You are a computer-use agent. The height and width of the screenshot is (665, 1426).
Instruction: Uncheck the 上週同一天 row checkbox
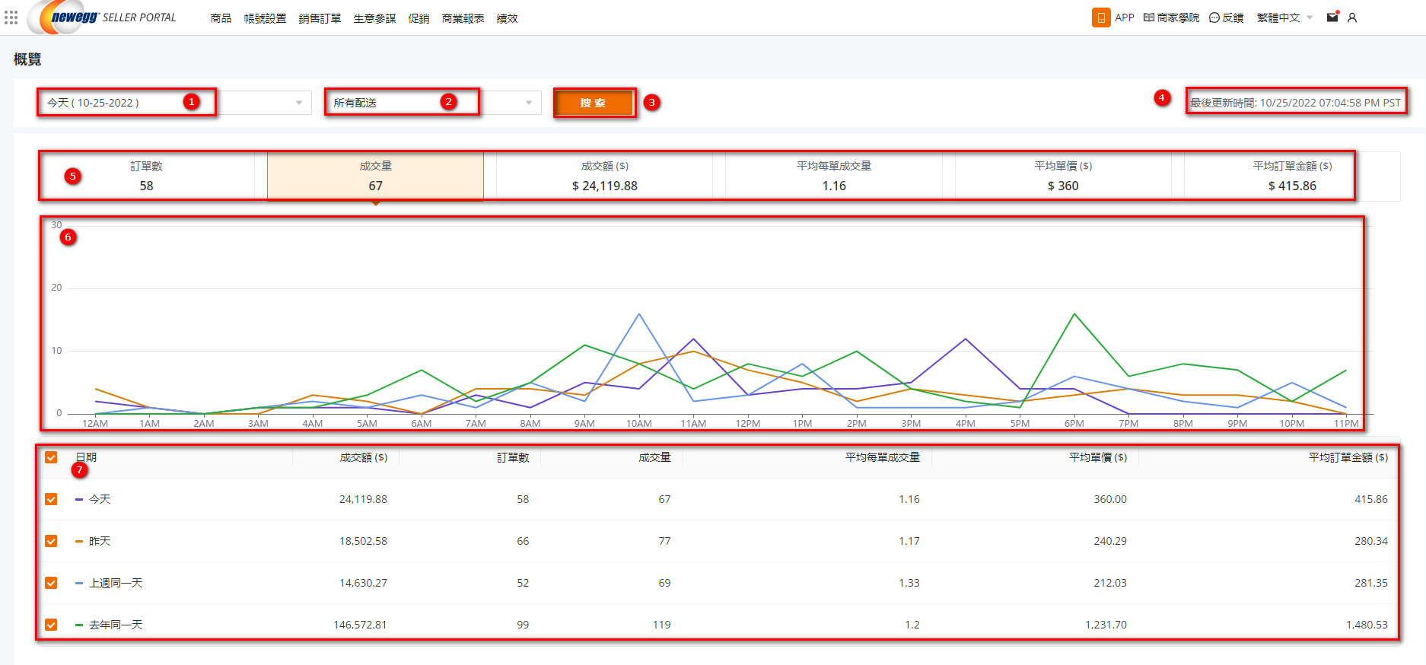click(x=51, y=583)
